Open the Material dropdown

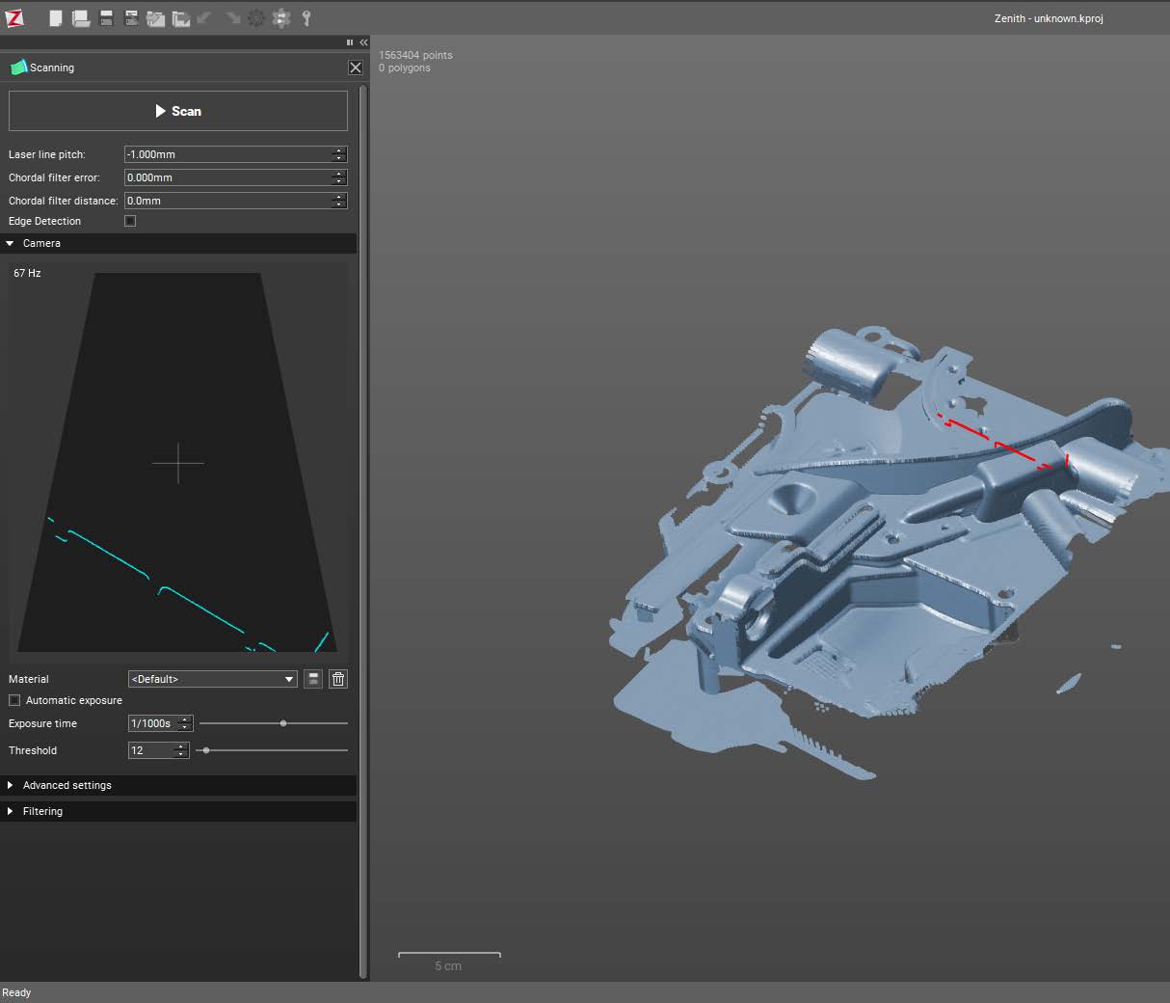pos(212,679)
